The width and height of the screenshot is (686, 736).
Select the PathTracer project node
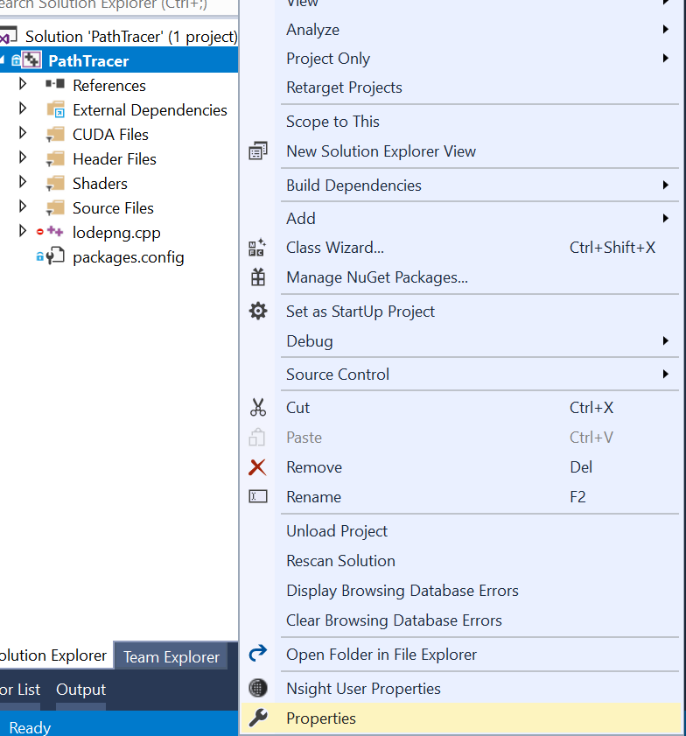pyautogui.click(x=119, y=60)
